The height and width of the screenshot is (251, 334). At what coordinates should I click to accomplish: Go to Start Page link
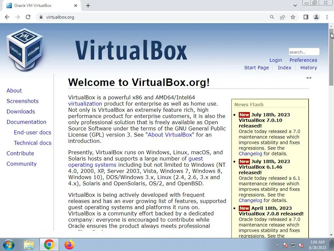[x=256, y=68]
